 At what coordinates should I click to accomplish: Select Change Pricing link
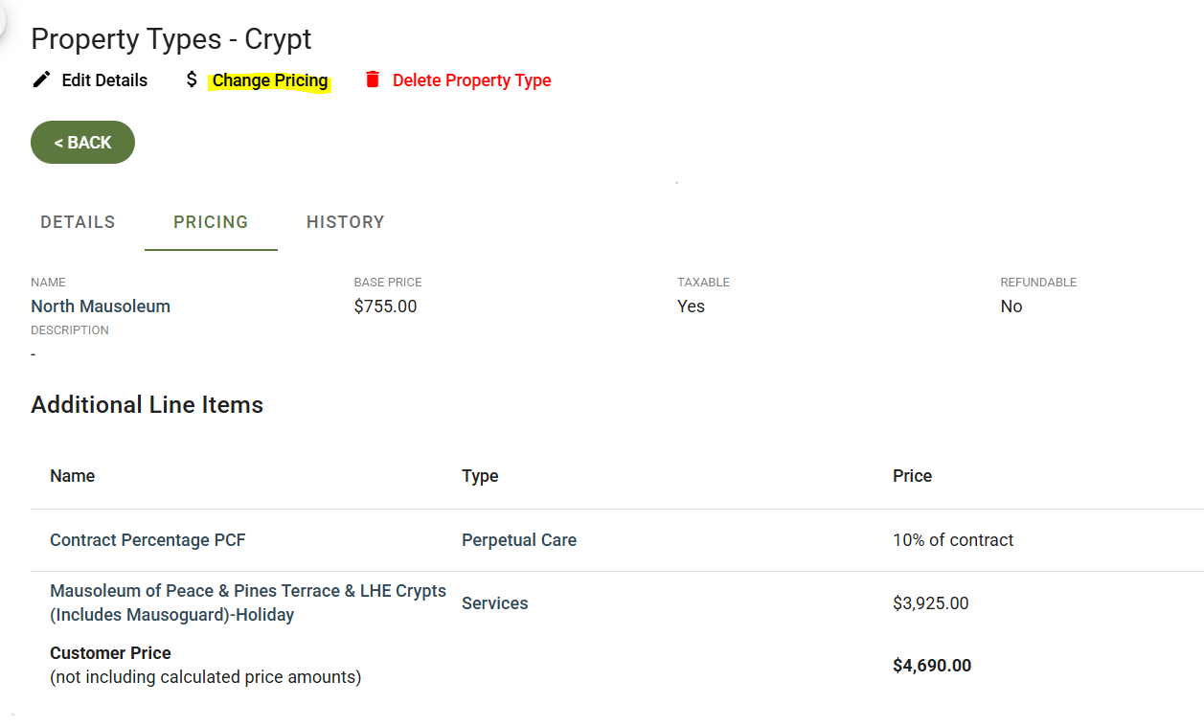(x=270, y=80)
